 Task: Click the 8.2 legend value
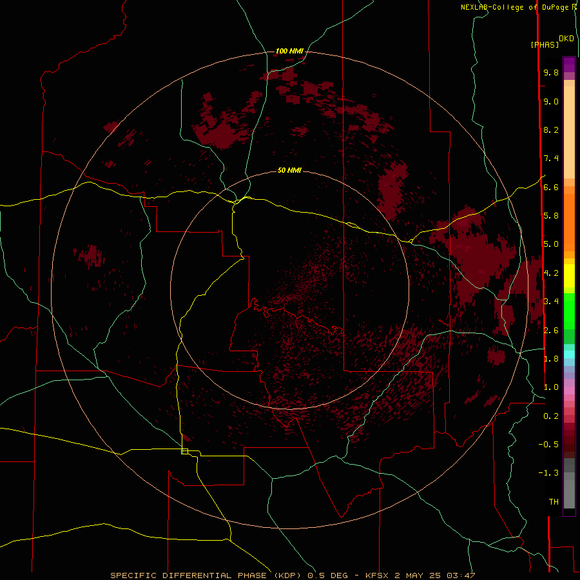click(x=551, y=130)
